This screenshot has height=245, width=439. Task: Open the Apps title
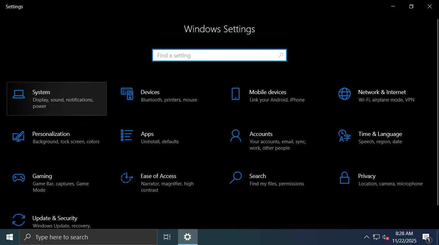[147, 134]
